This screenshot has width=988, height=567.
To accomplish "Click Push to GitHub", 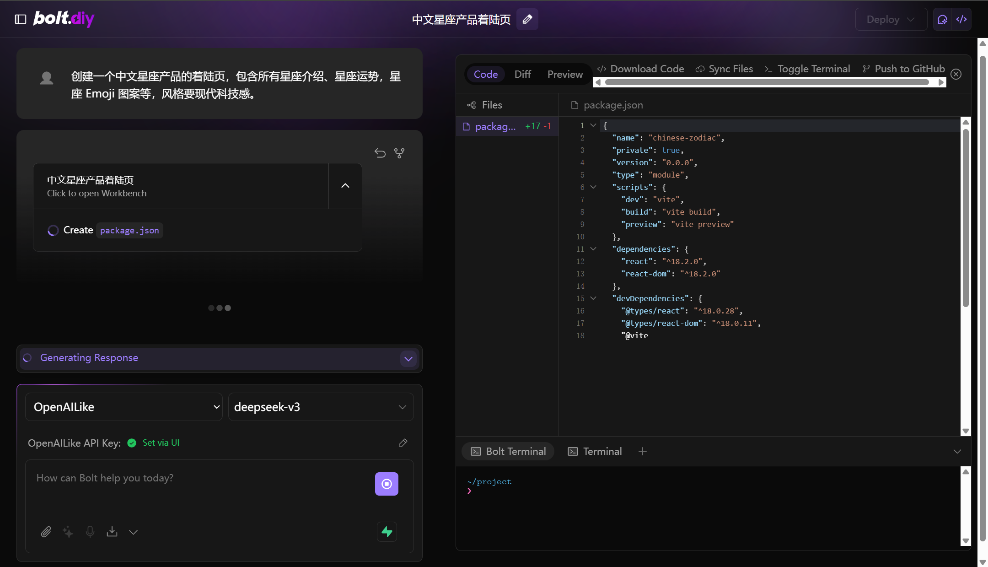I will [x=904, y=69].
